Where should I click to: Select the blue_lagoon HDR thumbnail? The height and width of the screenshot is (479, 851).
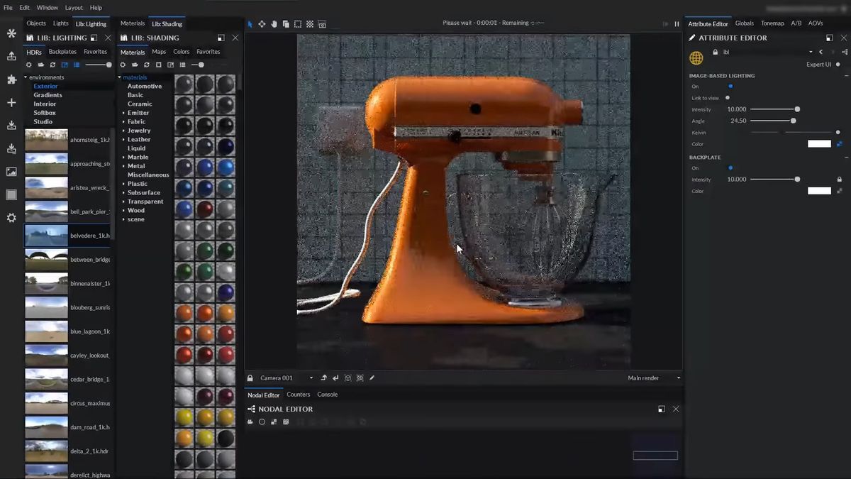pos(46,331)
